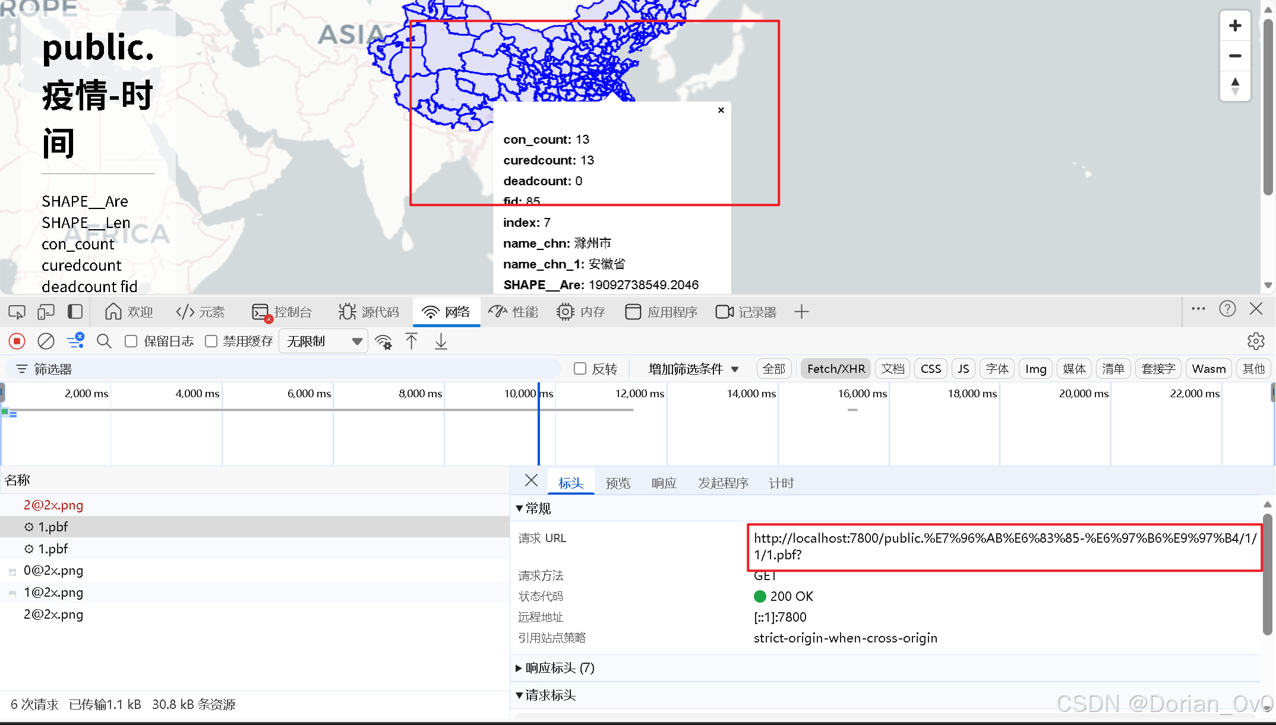Toggle the device emulation icon
Screen dimensions: 1276x725
pos(46,312)
